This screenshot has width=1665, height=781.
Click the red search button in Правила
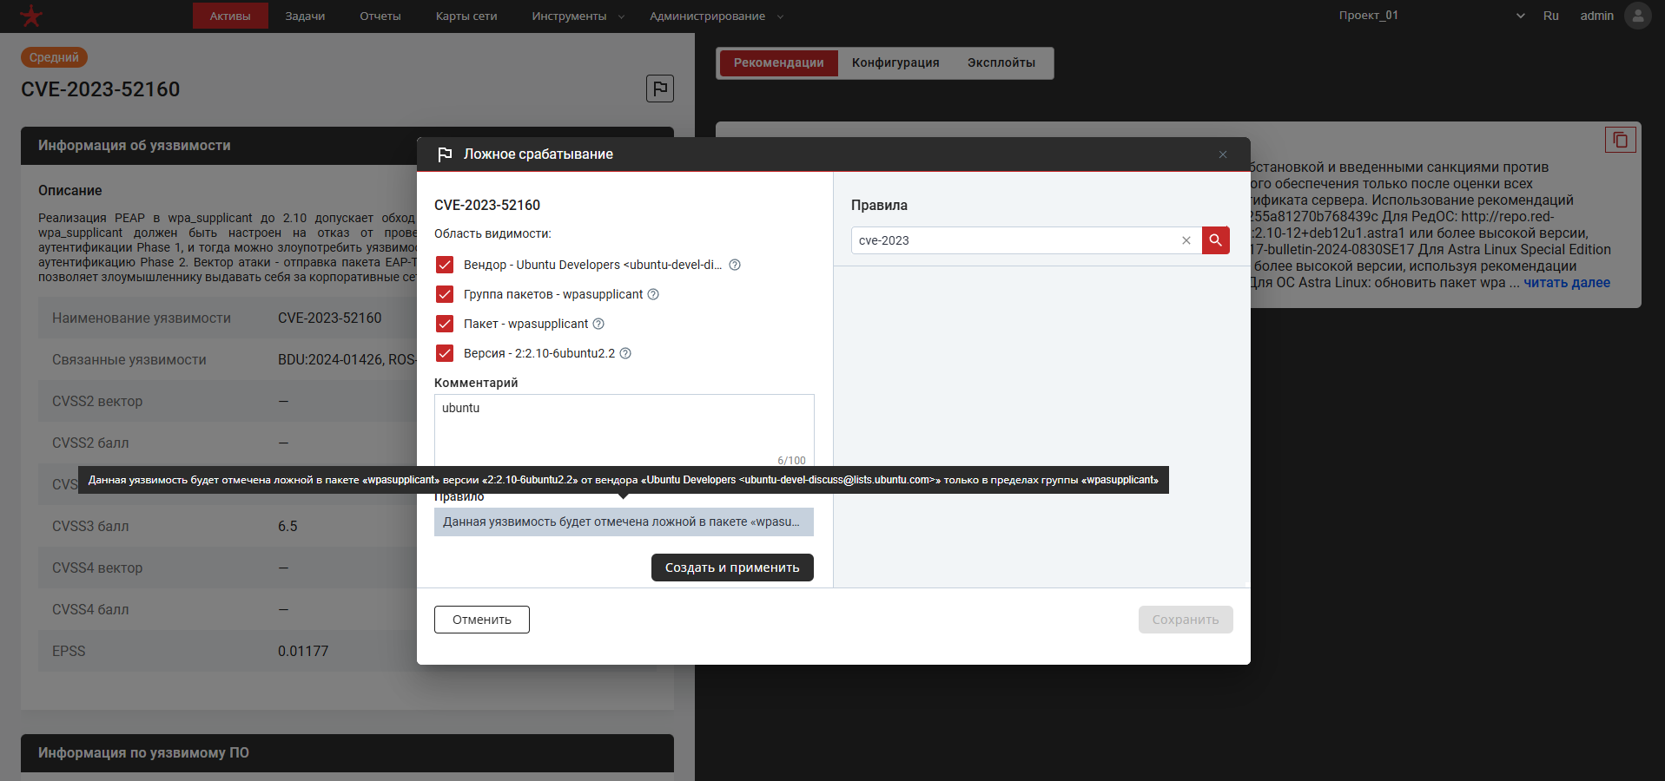(1215, 240)
